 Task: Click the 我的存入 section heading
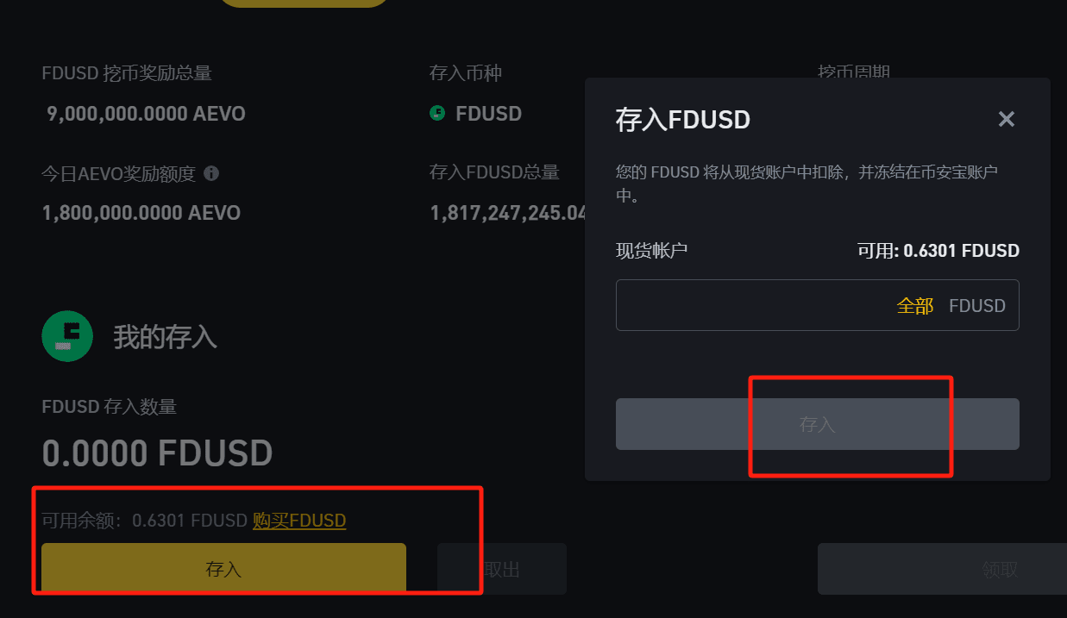pyautogui.click(x=165, y=337)
